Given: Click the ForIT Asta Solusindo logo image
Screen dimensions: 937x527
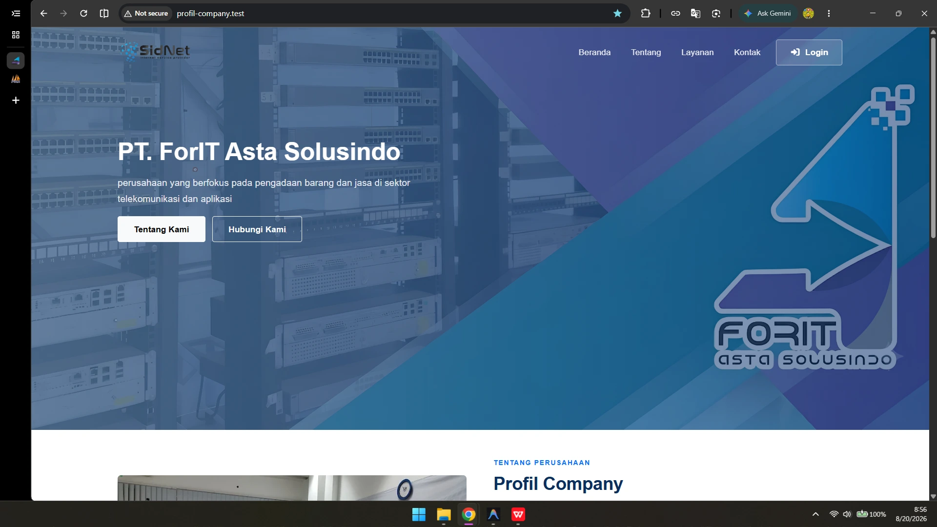Looking at the screenshot, I should coord(814,227).
